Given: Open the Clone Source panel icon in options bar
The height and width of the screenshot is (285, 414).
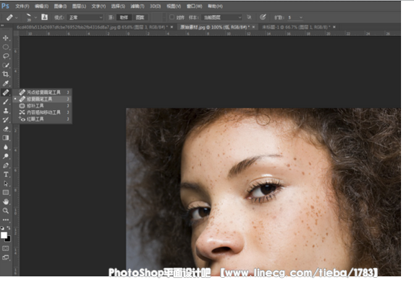Looking at the screenshot, I should 45,17.
